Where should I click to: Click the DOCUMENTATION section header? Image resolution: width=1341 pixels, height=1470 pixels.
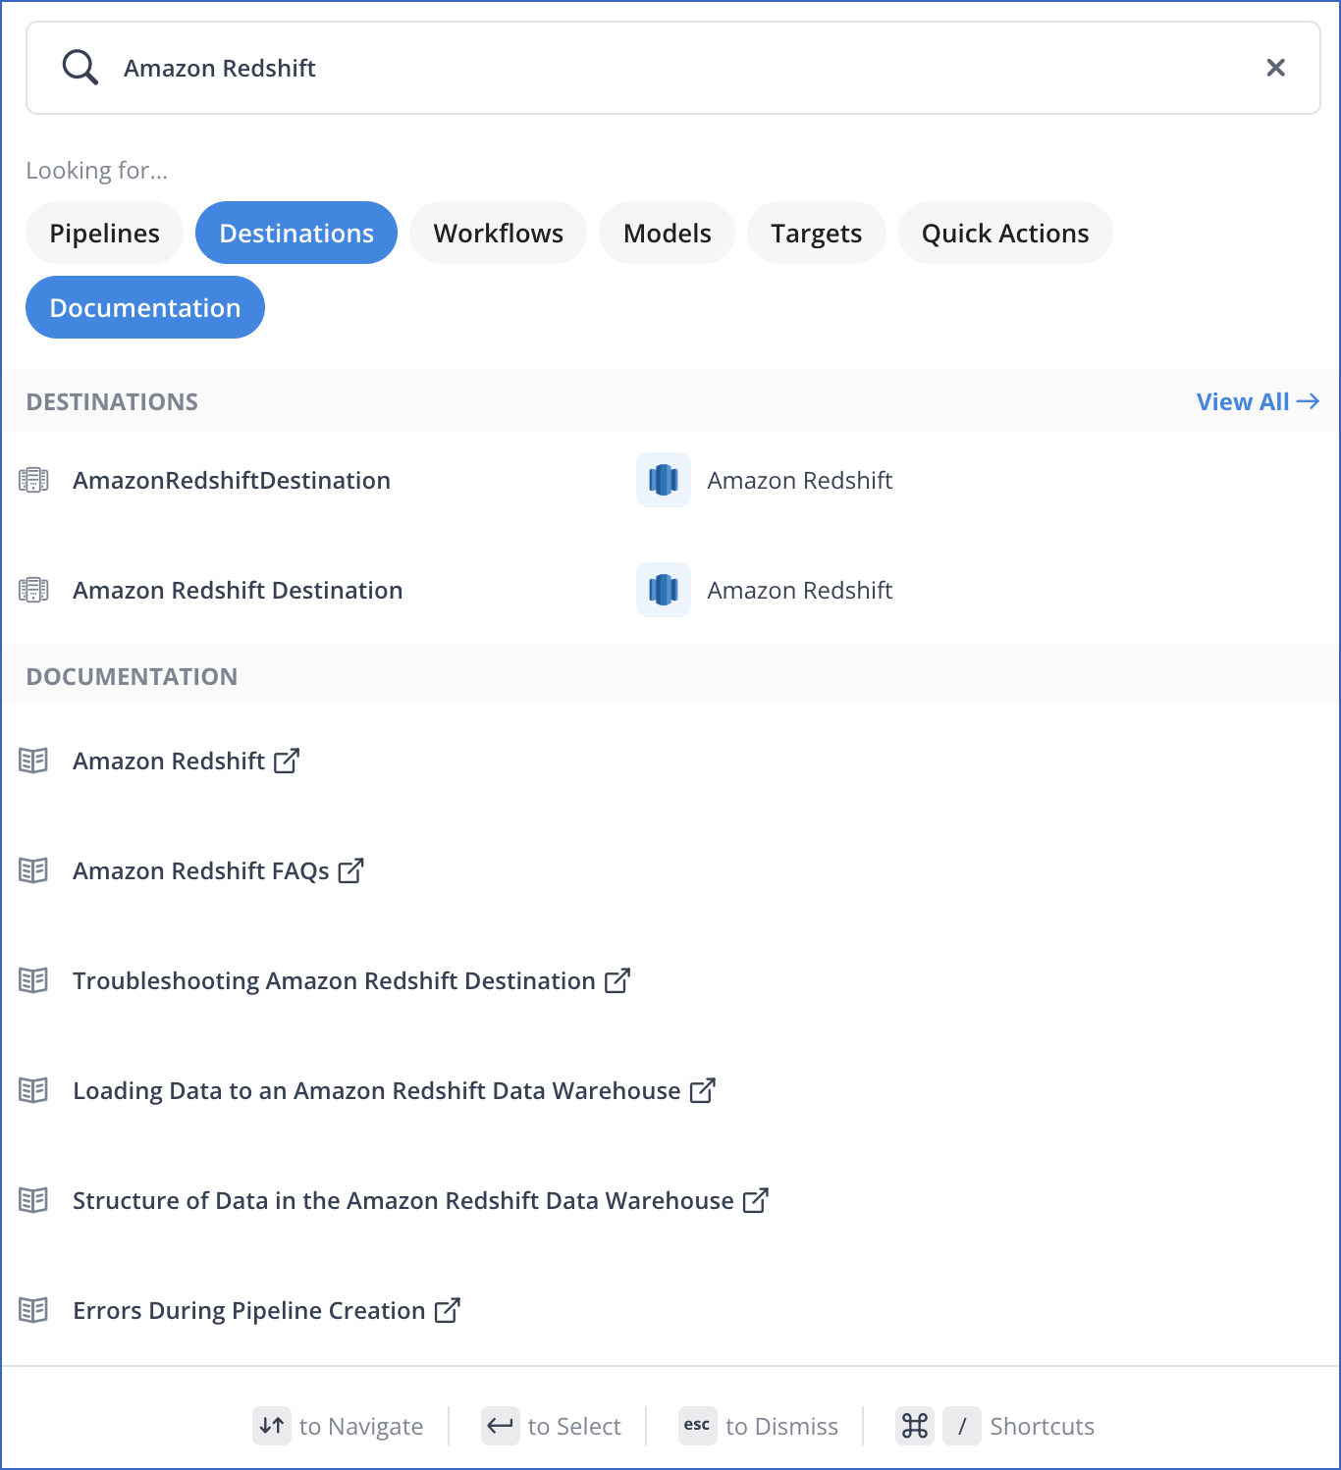click(132, 676)
